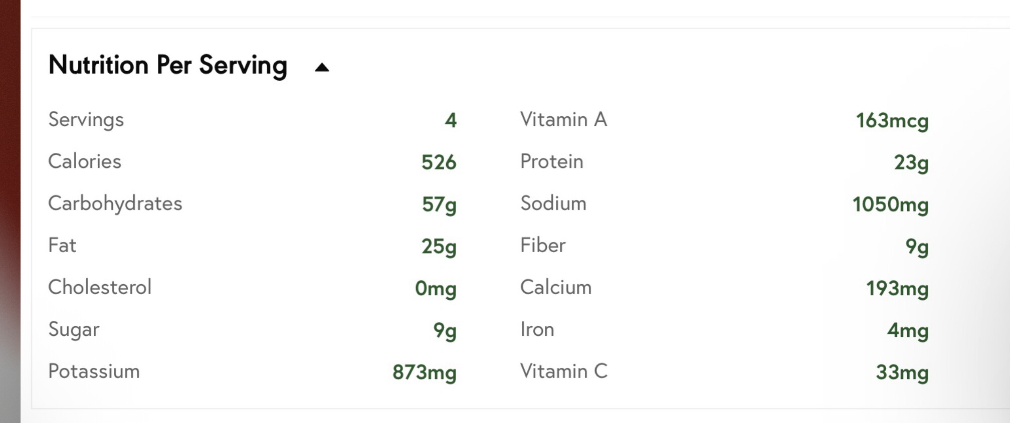Select the Calories value 526
The image size is (1010, 423).
point(439,162)
